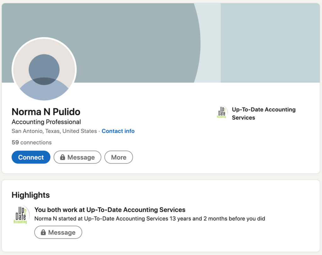Open the Contact info link
322x255 pixels.
coord(118,131)
